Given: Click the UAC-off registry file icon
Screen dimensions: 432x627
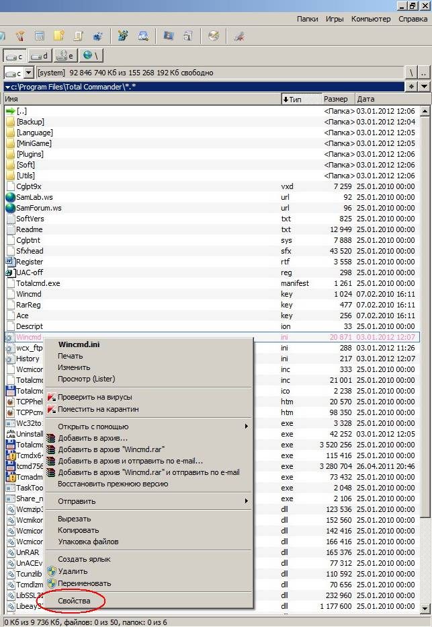Looking at the screenshot, I should [x=10, y=272].
